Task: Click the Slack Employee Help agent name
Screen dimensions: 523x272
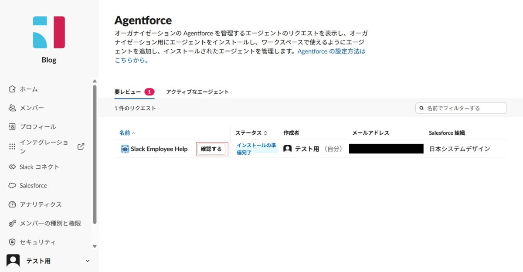Action: pyautogui.click(x=159, y=149)
